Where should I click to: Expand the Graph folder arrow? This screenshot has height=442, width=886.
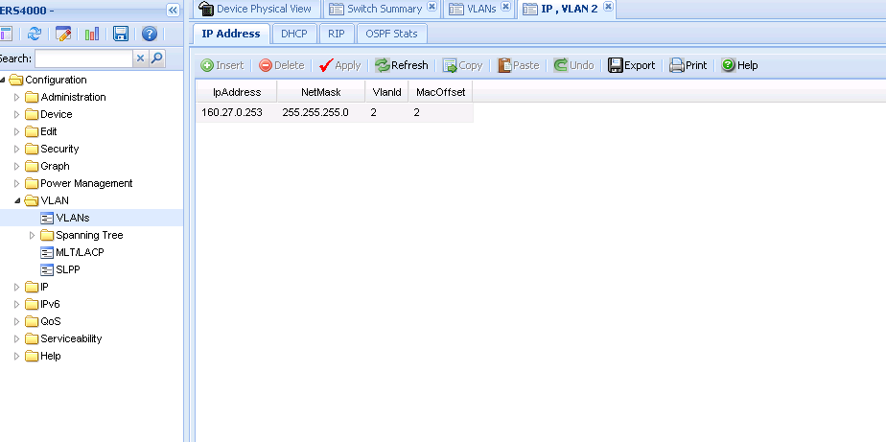17,166
